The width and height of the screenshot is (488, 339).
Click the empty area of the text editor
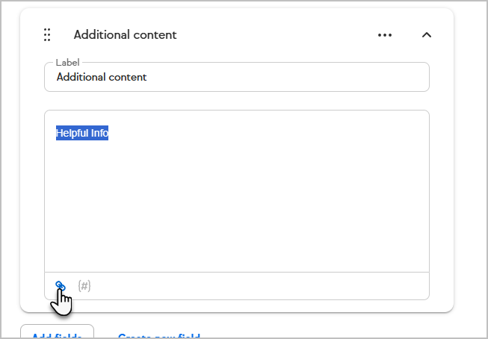click(237, 202)
